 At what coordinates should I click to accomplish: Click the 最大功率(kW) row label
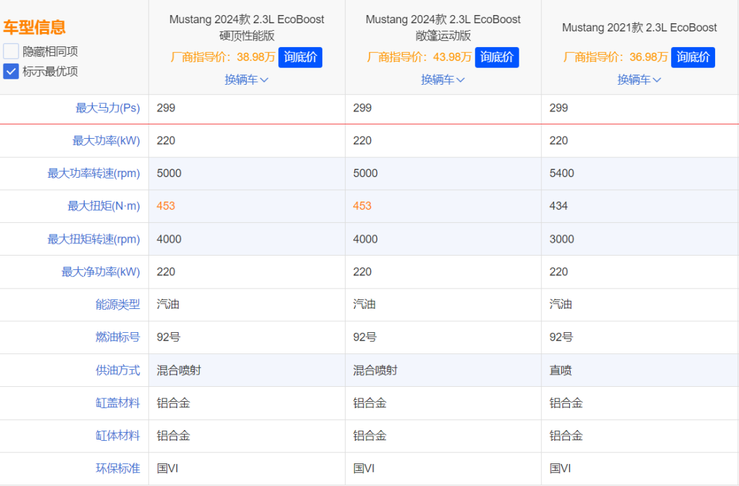point(106,140)
